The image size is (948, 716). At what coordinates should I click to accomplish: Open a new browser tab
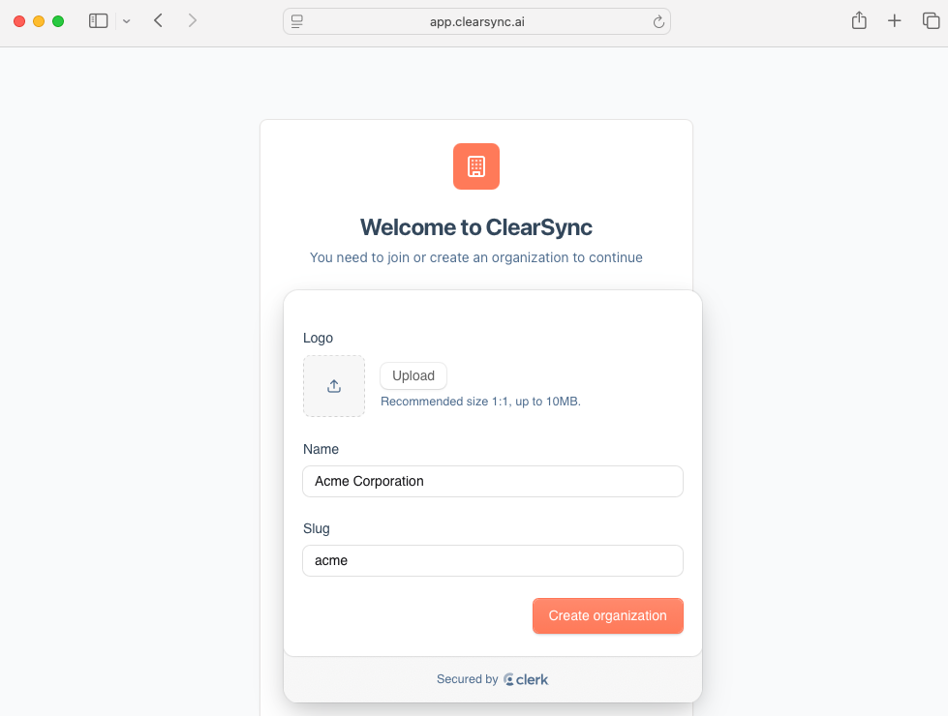pos(894,21)
